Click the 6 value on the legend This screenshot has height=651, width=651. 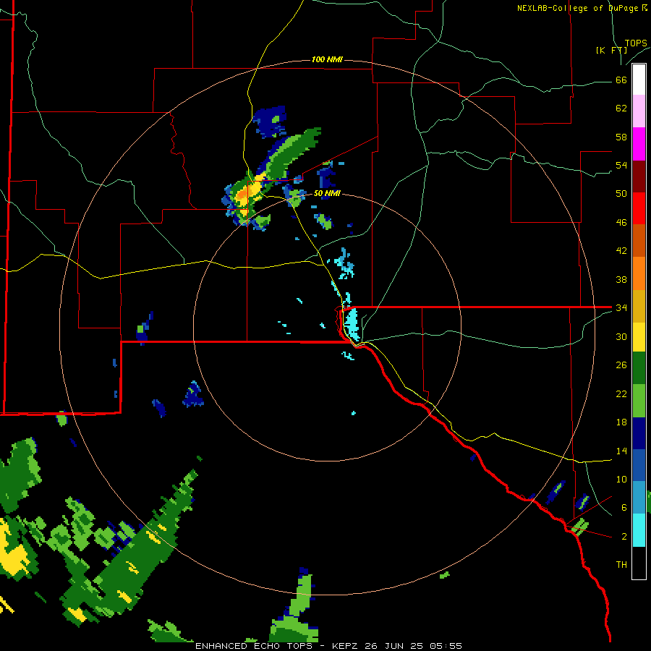click(x=624, y=507)
